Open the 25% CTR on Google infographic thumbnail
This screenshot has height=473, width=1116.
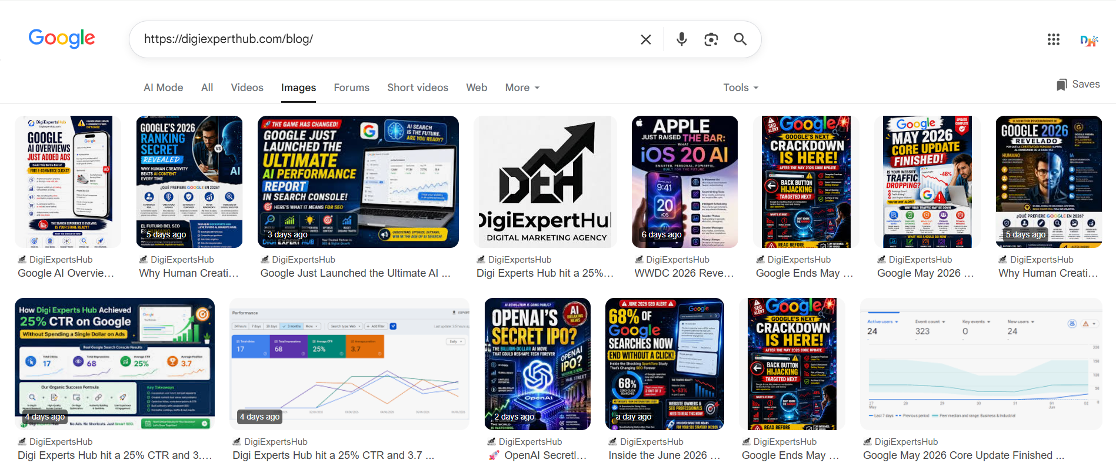[x=115, y=364]
